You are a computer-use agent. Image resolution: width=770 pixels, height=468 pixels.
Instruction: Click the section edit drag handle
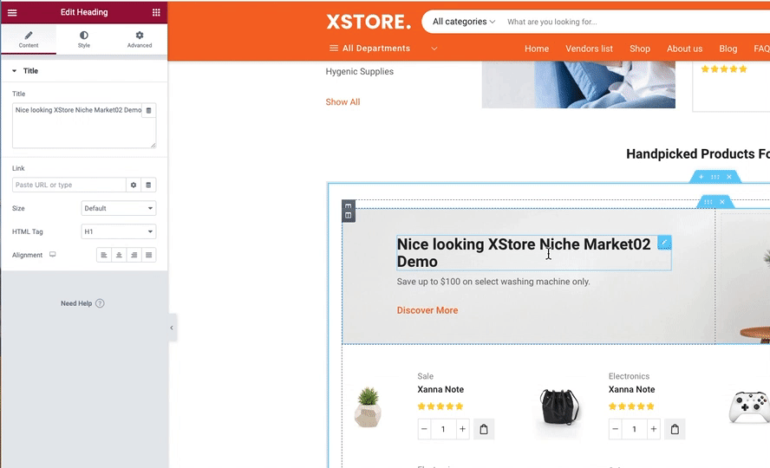[x=715, y=177]
